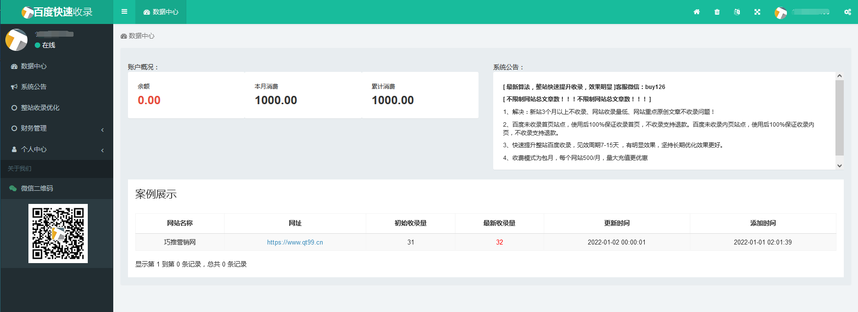Click the dashboard icon in breadcrumb
The width and height of the screenshot is (858, 312).
tap(124, 36)
